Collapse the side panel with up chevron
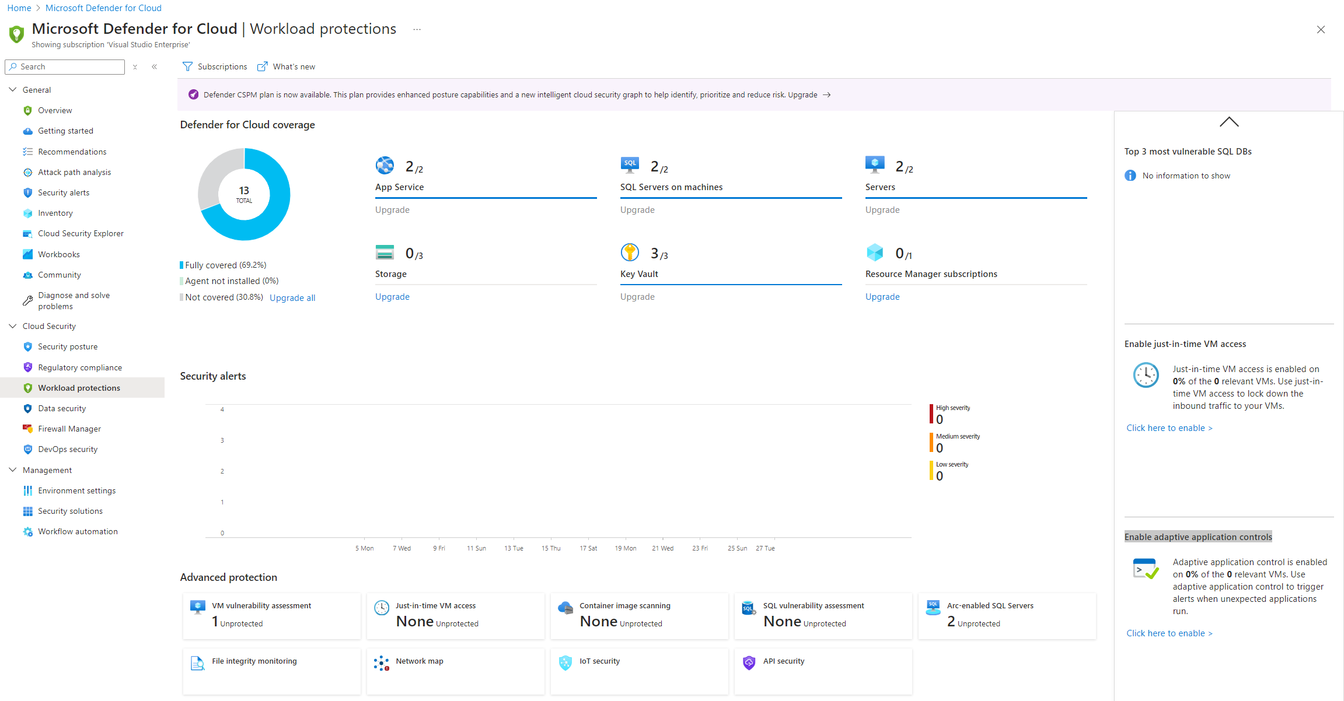The height and width of the screenshot is (701, 1344). 1228,122
